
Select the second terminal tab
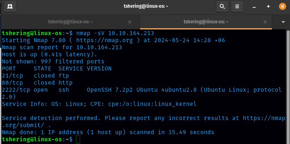click(x=206, y=22)
